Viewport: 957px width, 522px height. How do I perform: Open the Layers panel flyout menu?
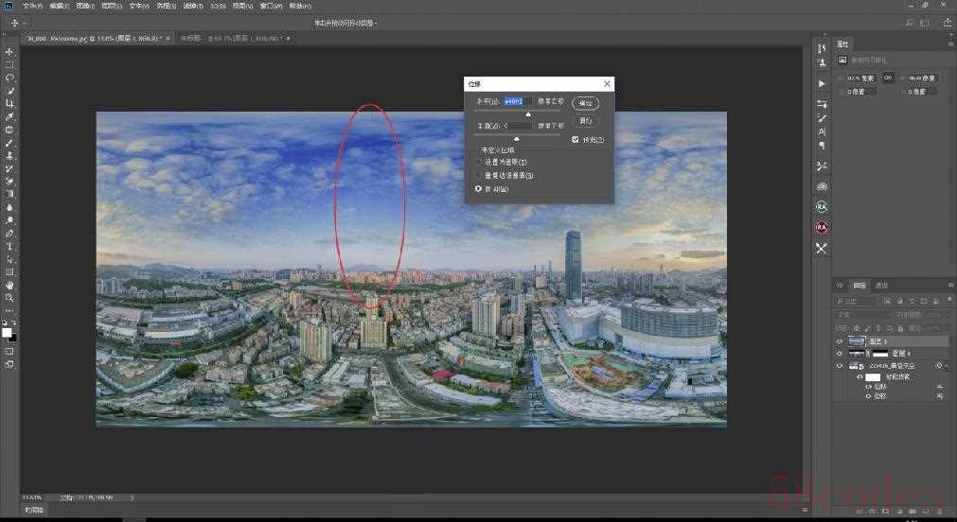pyautogui.click(x=950, y=286)
